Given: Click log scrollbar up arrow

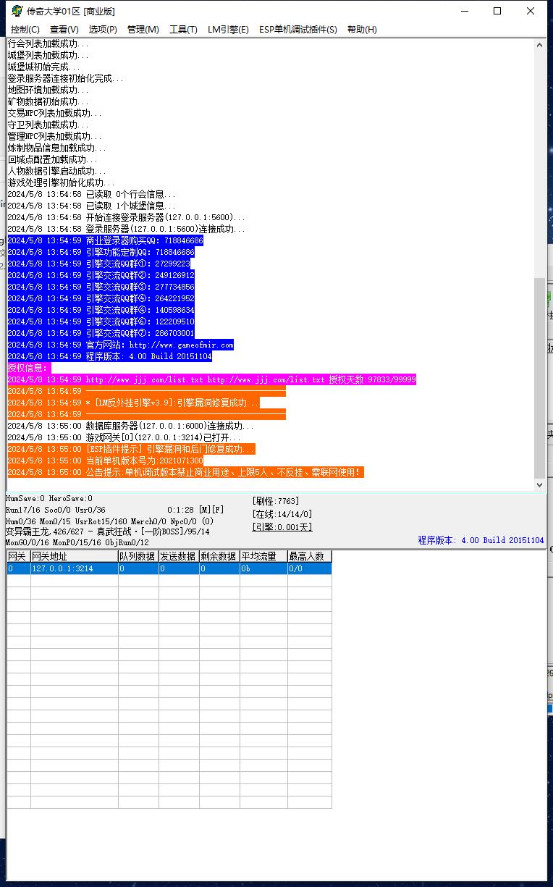Looking at the screenshot, I should [539, 45].
